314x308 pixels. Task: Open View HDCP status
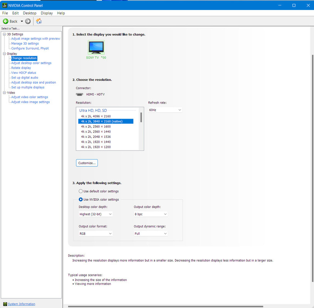(24, 73)
